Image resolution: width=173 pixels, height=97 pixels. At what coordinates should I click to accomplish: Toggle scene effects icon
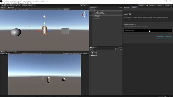(20, 9)
